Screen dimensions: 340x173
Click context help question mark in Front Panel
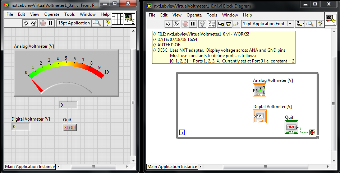pyautogui.click(x=107, y=23)
